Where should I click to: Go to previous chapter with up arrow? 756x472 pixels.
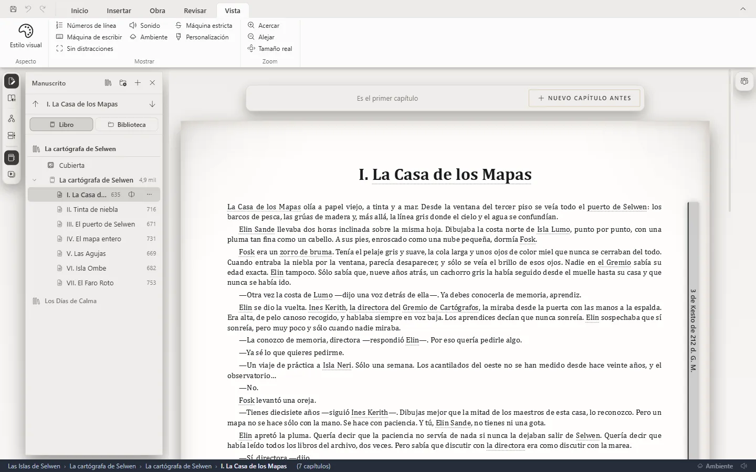pyautogui.click(x=35, y=104)
